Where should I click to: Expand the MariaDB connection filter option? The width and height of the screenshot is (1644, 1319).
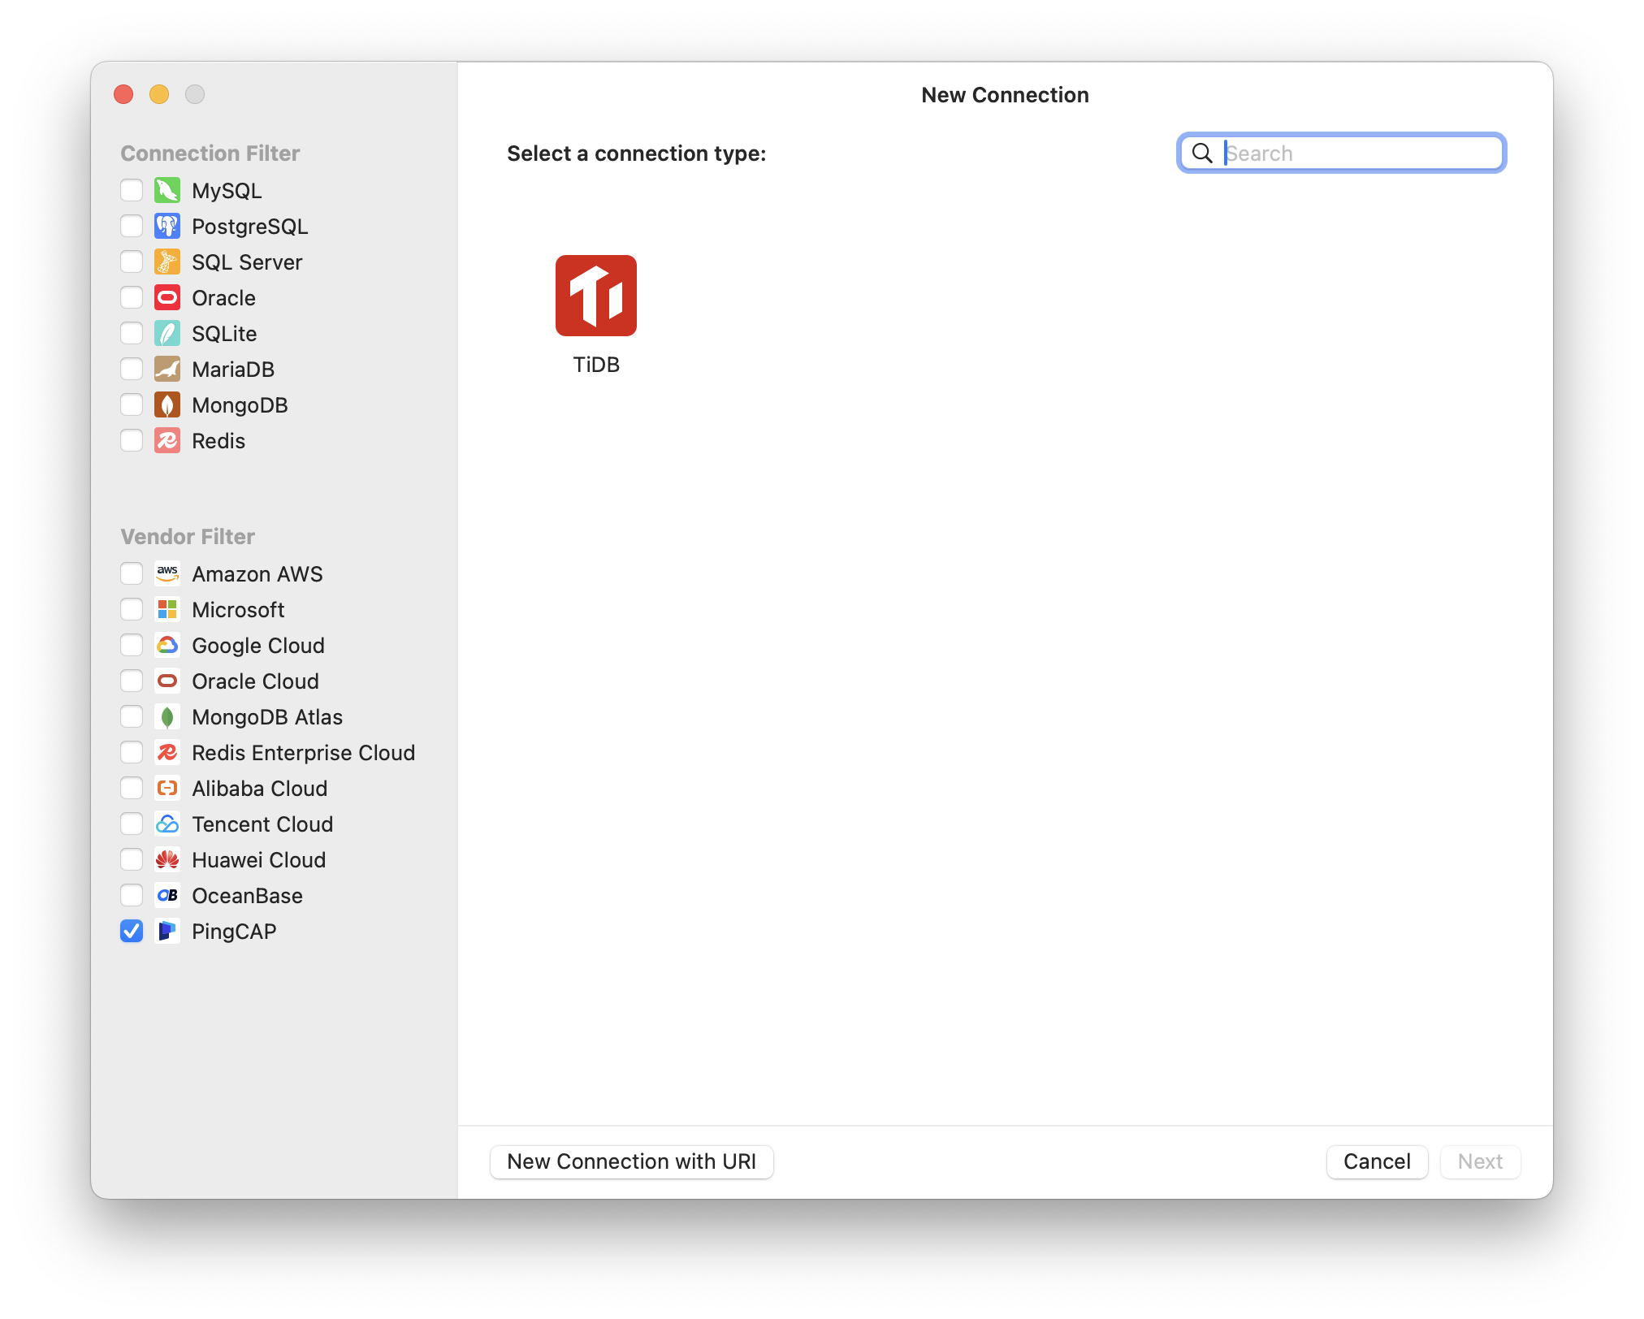tap(131, 367)
